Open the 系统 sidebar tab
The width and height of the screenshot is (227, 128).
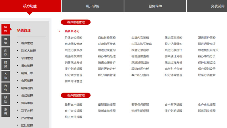[6, 111]
